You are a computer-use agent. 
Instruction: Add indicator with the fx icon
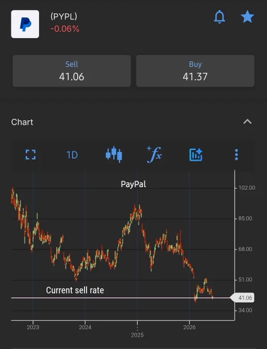pyautogui.click(x=154, y=154)
